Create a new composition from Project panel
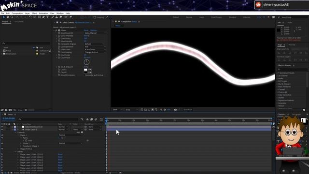Viewport: 309px width, 174px height. pos(10,110)
